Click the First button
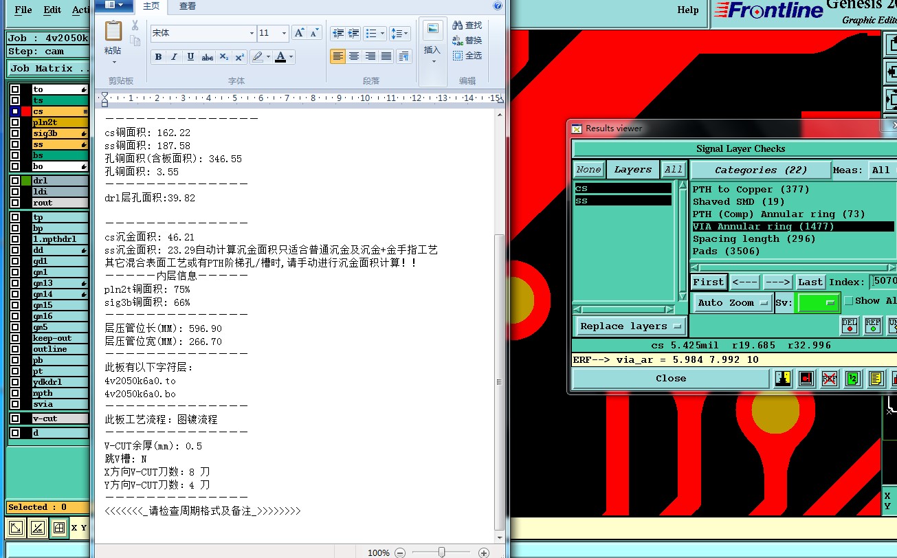 pyautogui.click(x=708, y=282)
